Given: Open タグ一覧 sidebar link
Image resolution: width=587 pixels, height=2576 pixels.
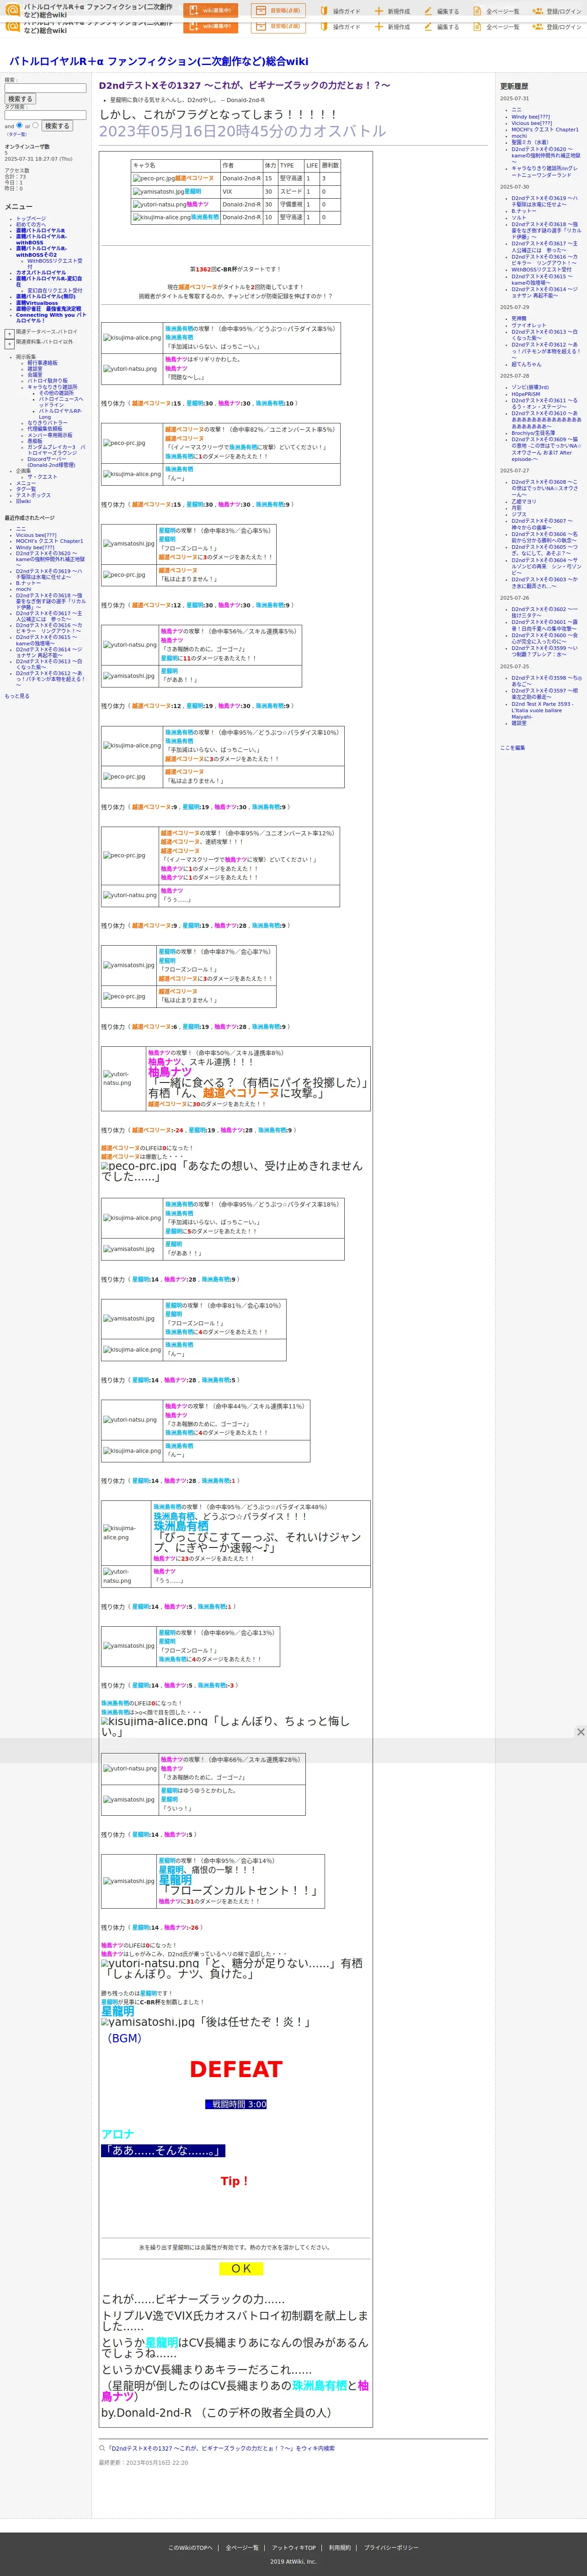Looking at the screenshot, I should (26, 489).
